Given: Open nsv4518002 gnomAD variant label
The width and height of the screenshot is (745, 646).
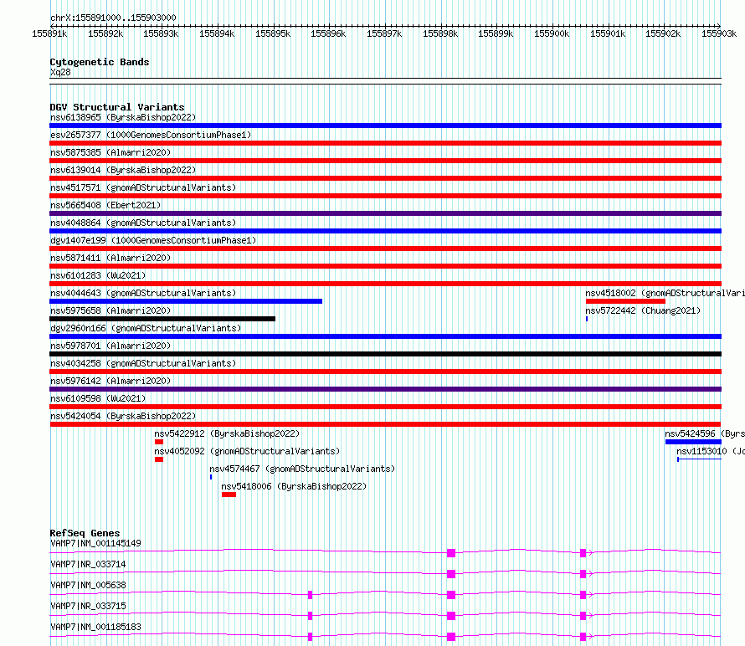Looking at the screenshot, I should tap(665, 293).
